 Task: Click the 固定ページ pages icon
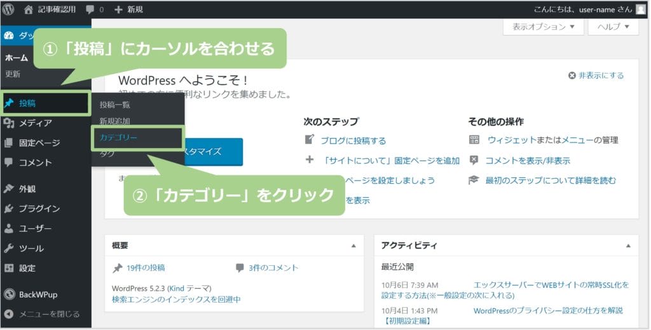9,143
